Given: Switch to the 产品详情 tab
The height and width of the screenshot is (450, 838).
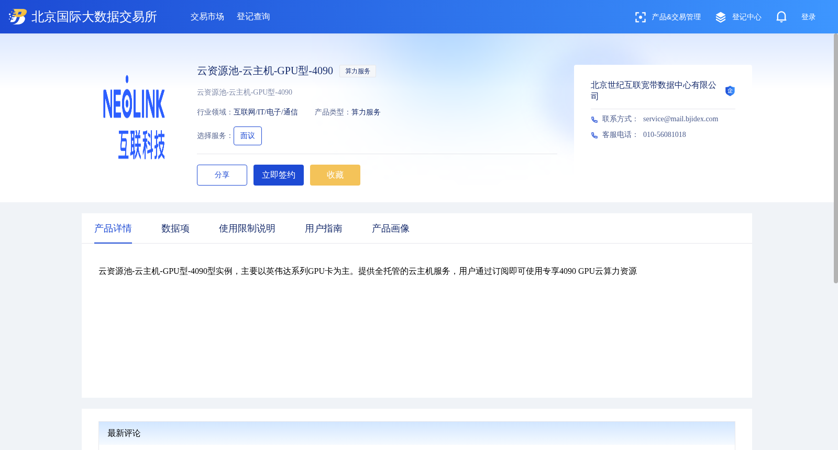Looking at the screenshot, I should click(113, 228).
